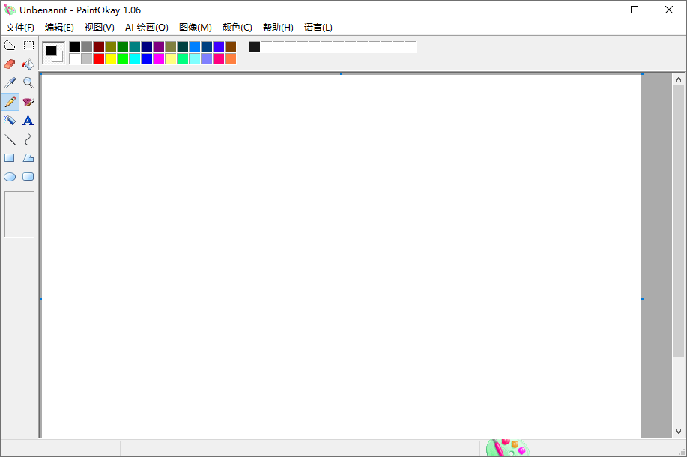This screenshot has height=457, width=687.
Task: Pick the red color swatch
Action: pyautogui.click(x=98, y=58)
